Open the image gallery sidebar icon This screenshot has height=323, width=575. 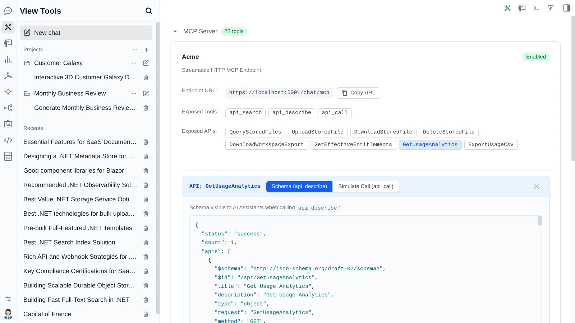[x=8, y=124]
